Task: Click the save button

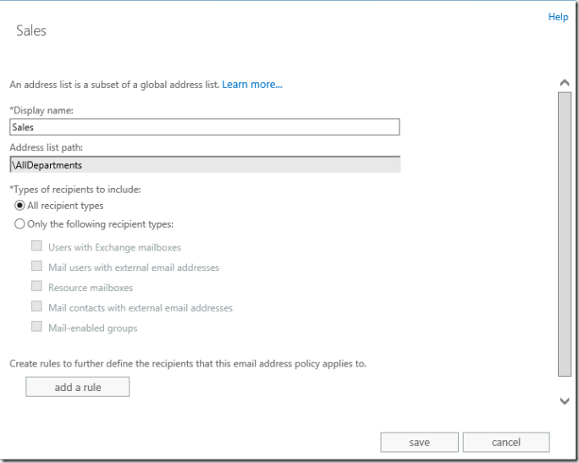Action: pos(419,442)
